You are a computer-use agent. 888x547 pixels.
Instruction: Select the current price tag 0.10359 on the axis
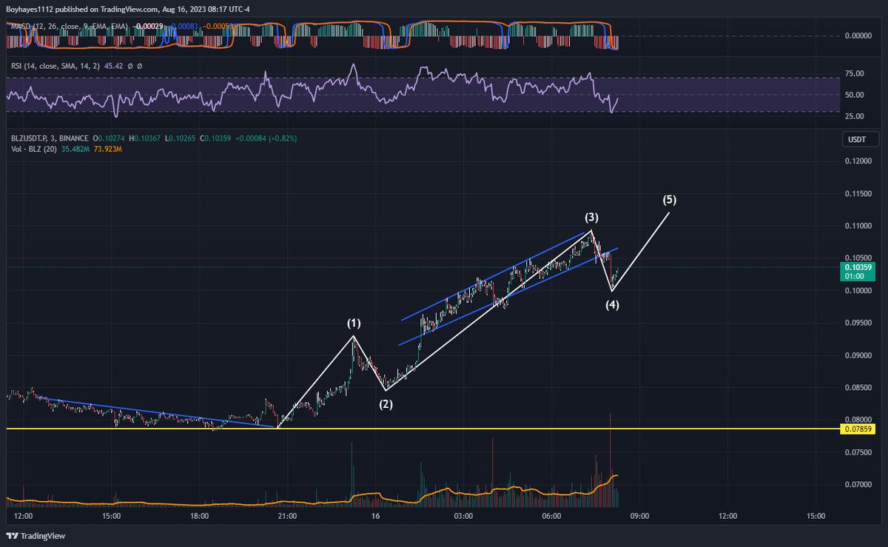pos(857,266)
